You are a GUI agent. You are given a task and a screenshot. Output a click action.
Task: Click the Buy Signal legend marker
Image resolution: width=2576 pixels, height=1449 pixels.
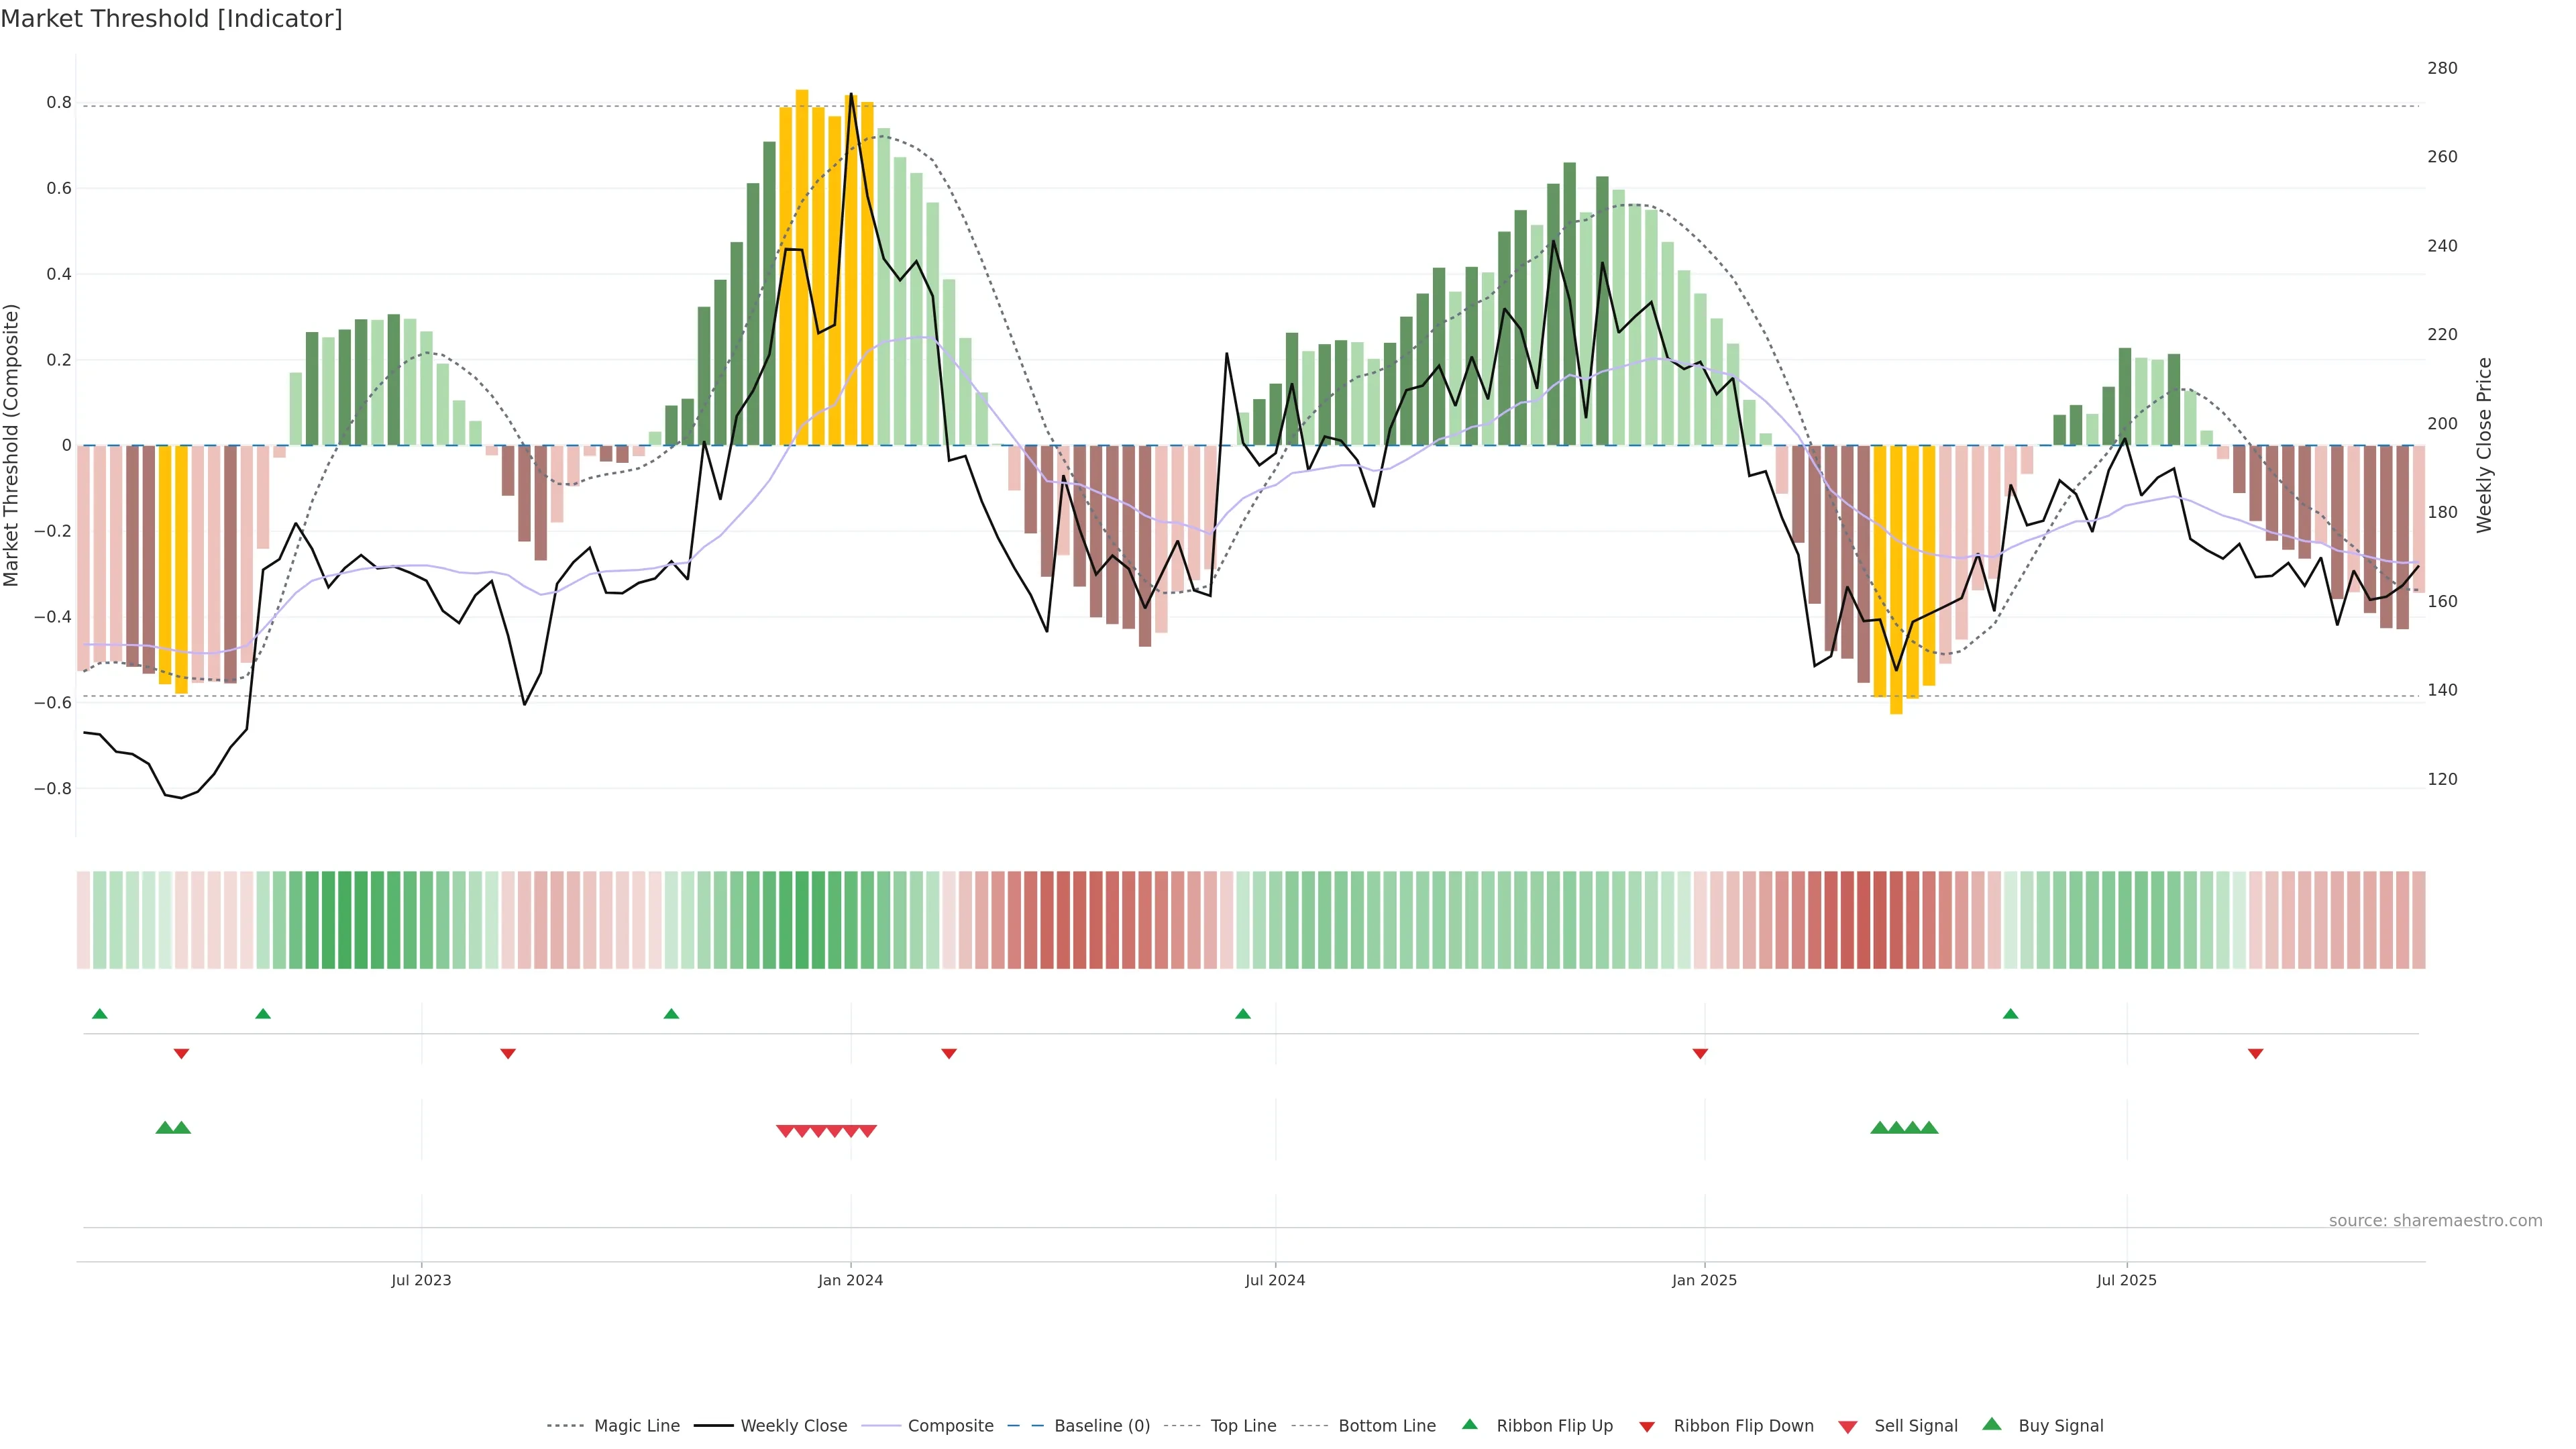point(1991,1424)
